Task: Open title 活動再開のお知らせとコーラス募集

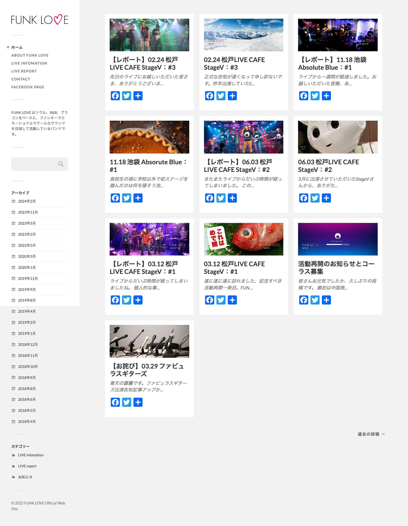Action: pos(336,268)
